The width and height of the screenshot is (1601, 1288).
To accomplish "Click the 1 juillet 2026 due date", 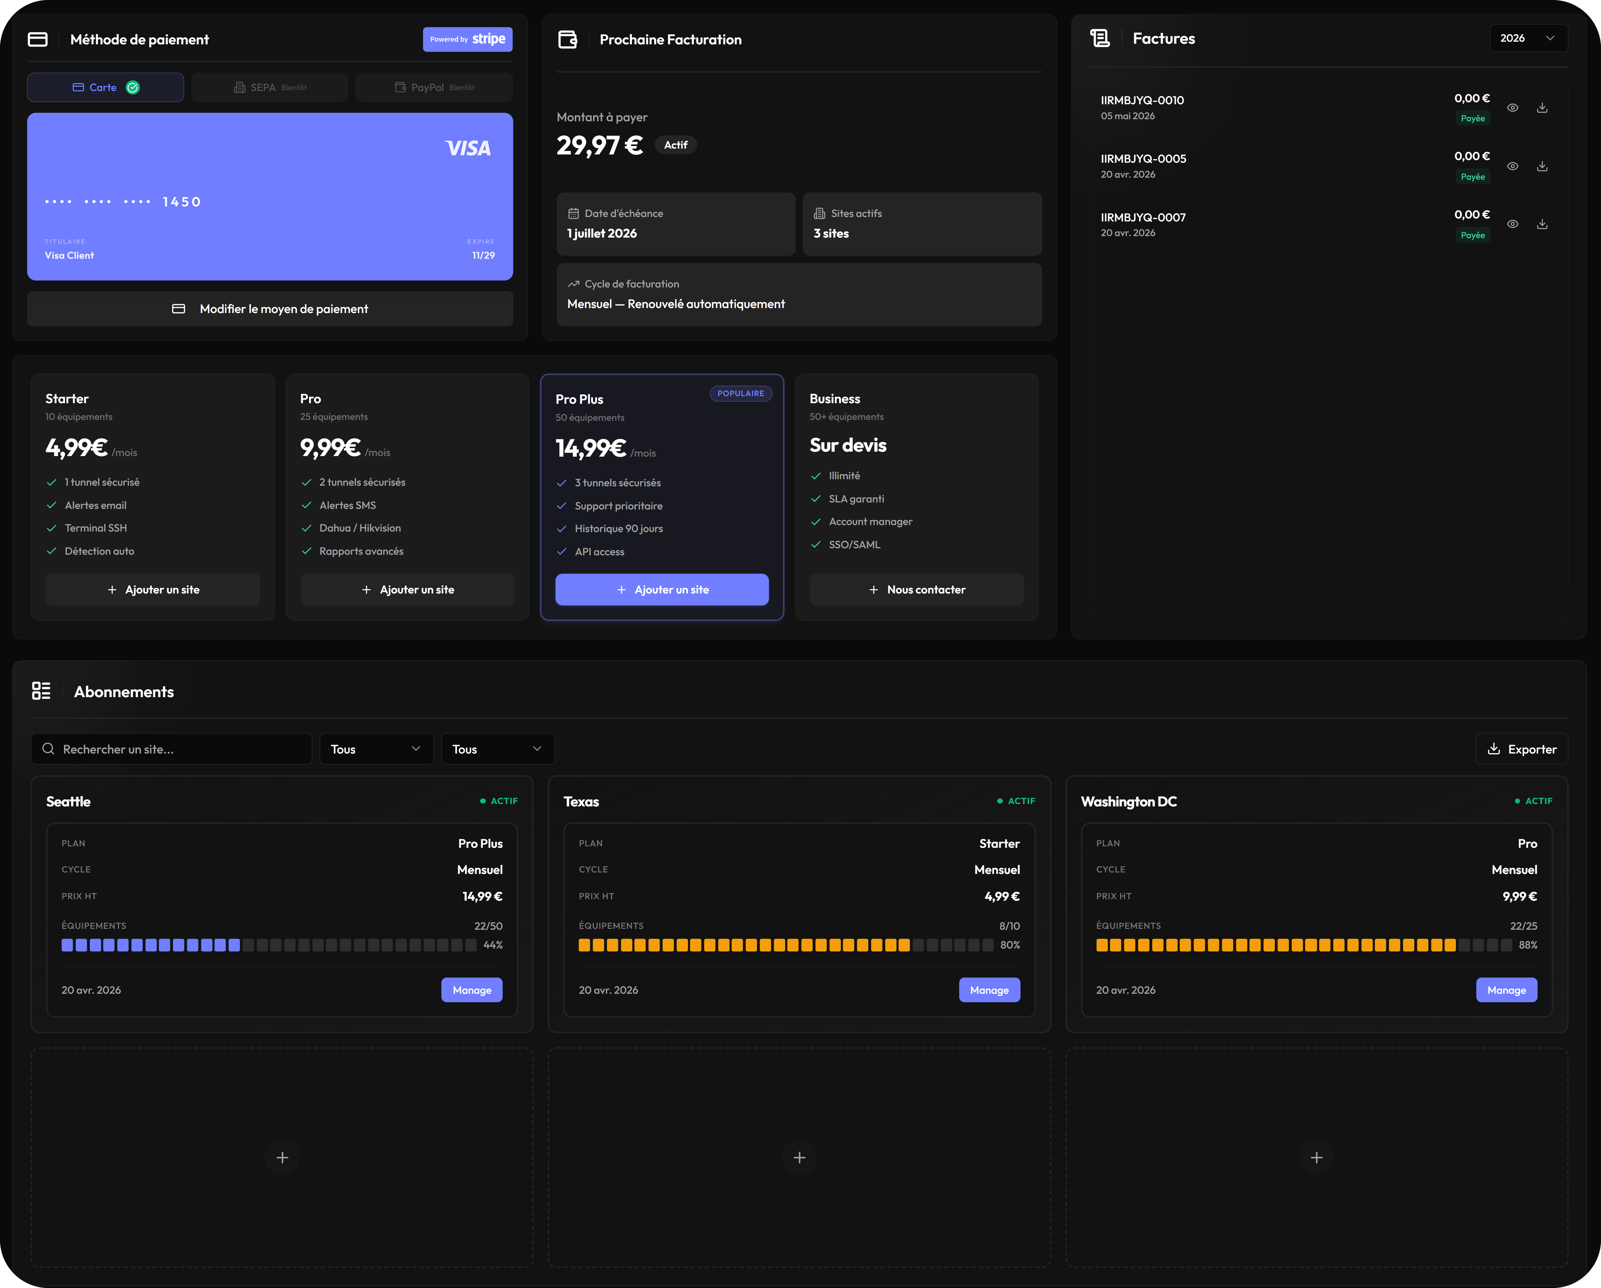I will [602, 233].
